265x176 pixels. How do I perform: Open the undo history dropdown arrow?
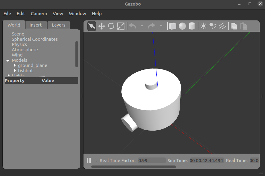[142, 26]
